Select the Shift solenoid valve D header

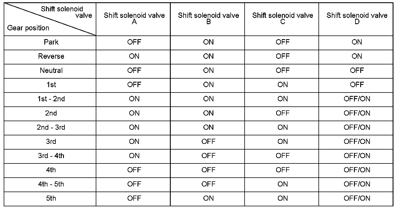coord(357,18)
